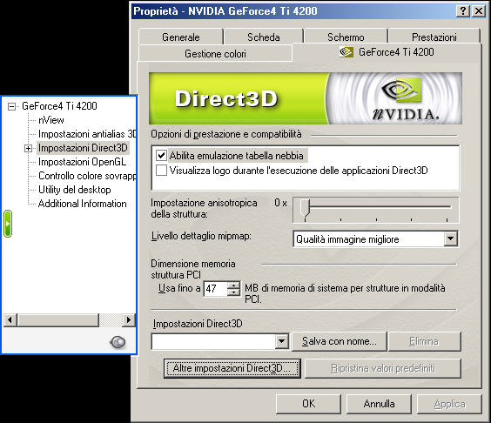Open the Gestione colori tab

point(215,54)
